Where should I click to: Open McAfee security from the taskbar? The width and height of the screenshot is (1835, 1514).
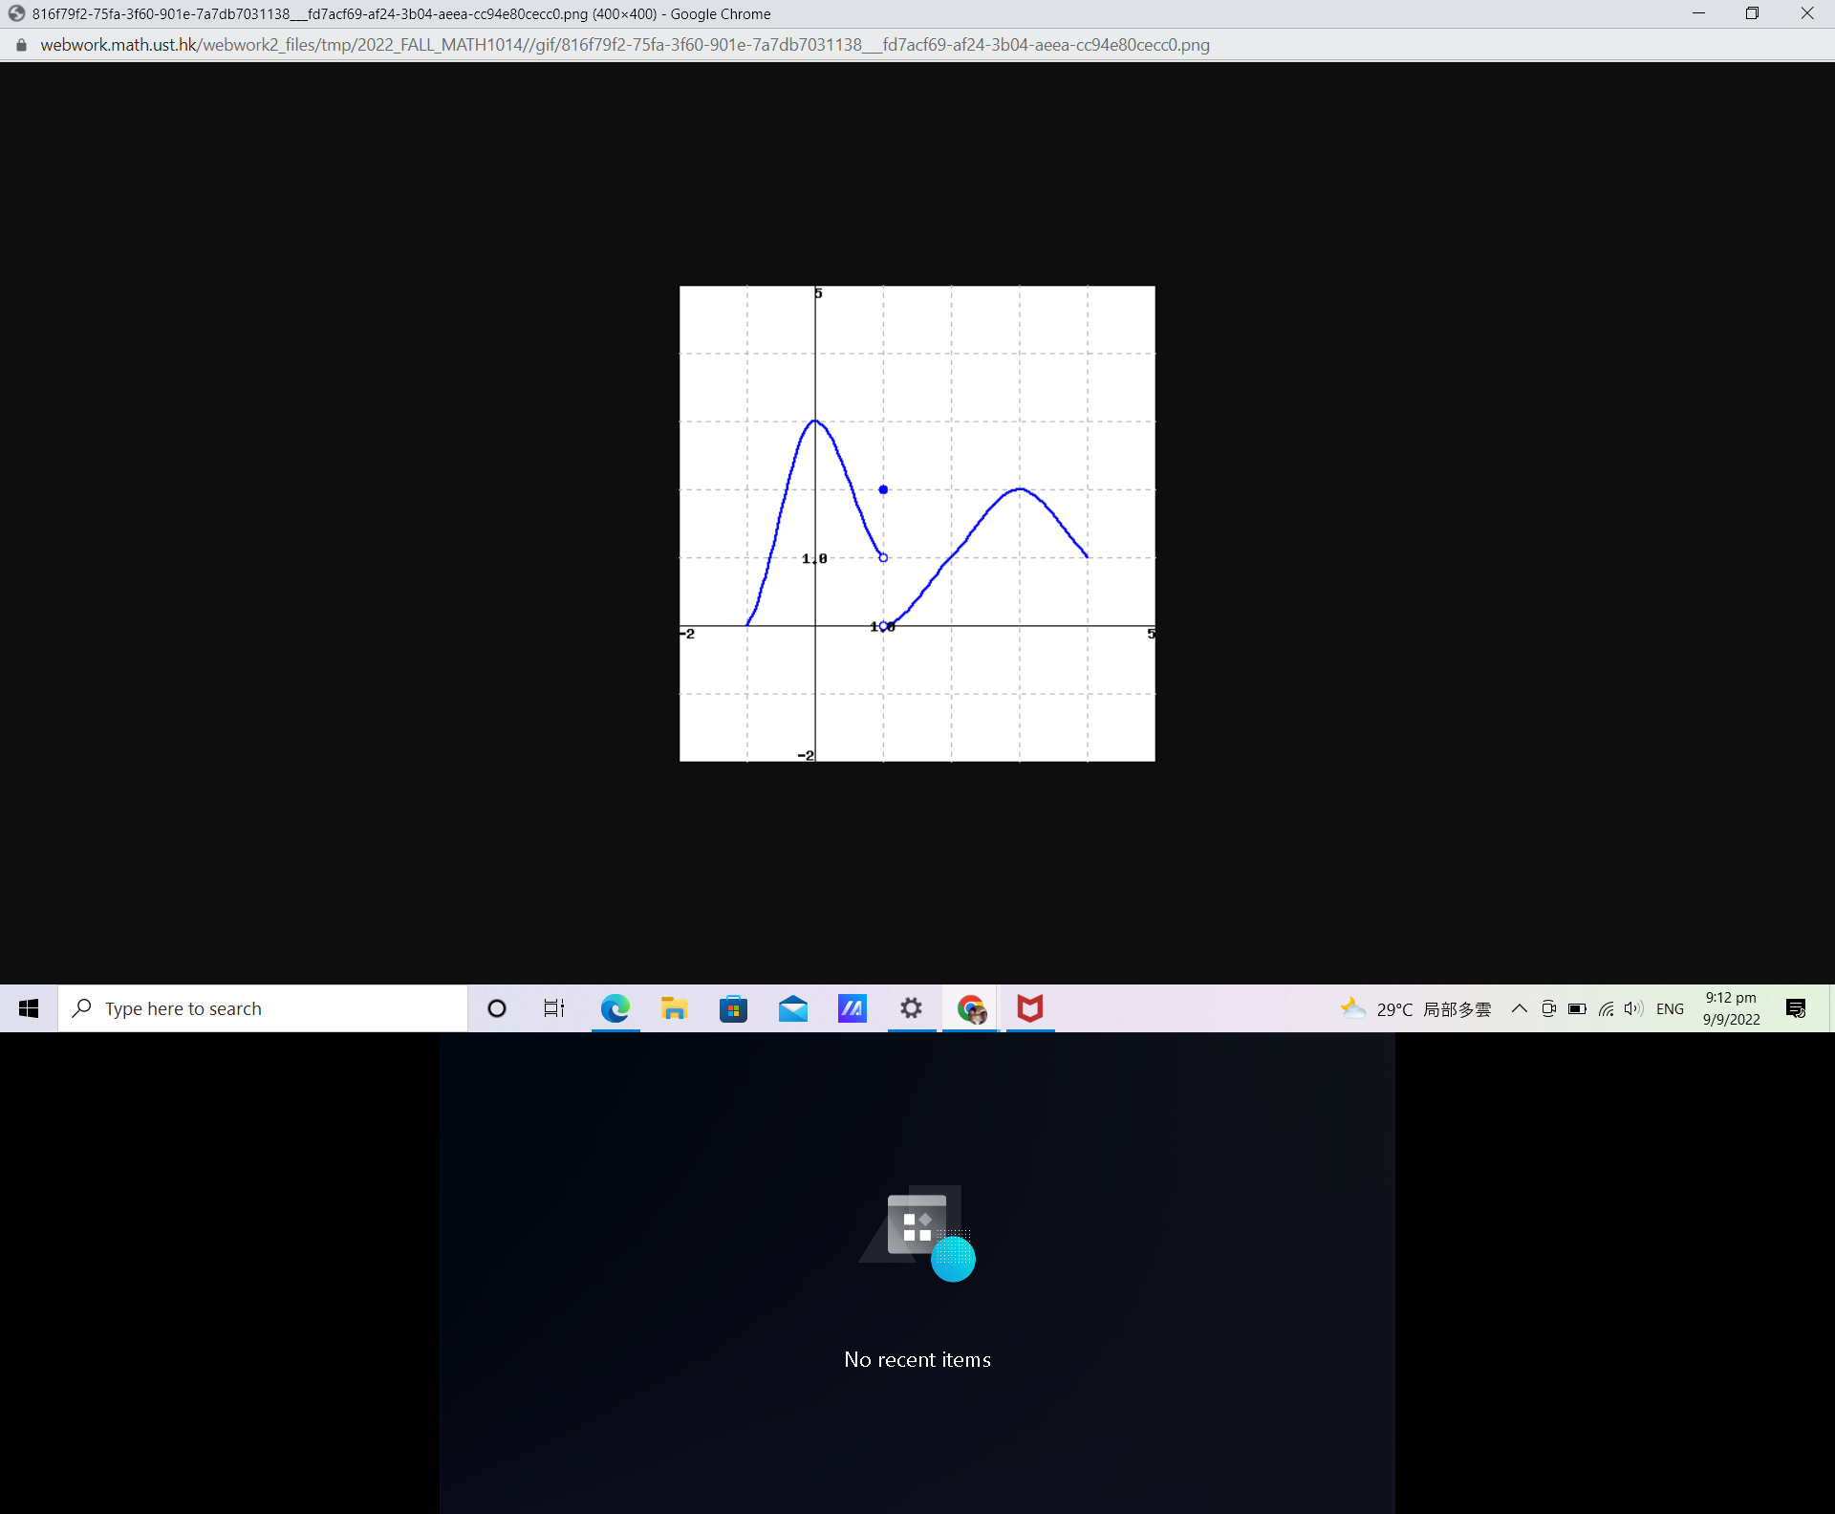tap(1030, 1008)
